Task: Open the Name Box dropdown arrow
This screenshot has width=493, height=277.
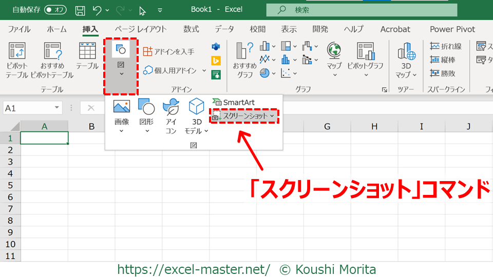Action: (57, 108)
